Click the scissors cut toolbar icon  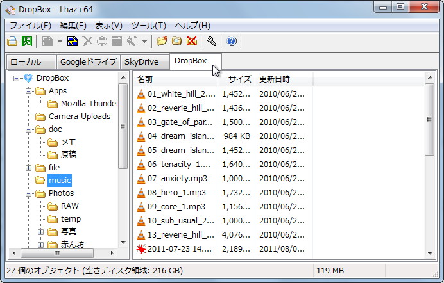[x=87, y=42]
